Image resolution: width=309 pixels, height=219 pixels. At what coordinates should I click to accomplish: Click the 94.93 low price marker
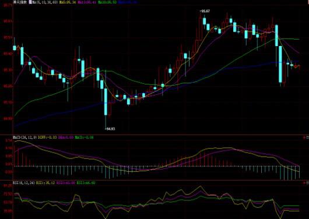click(x=110, y=129)
